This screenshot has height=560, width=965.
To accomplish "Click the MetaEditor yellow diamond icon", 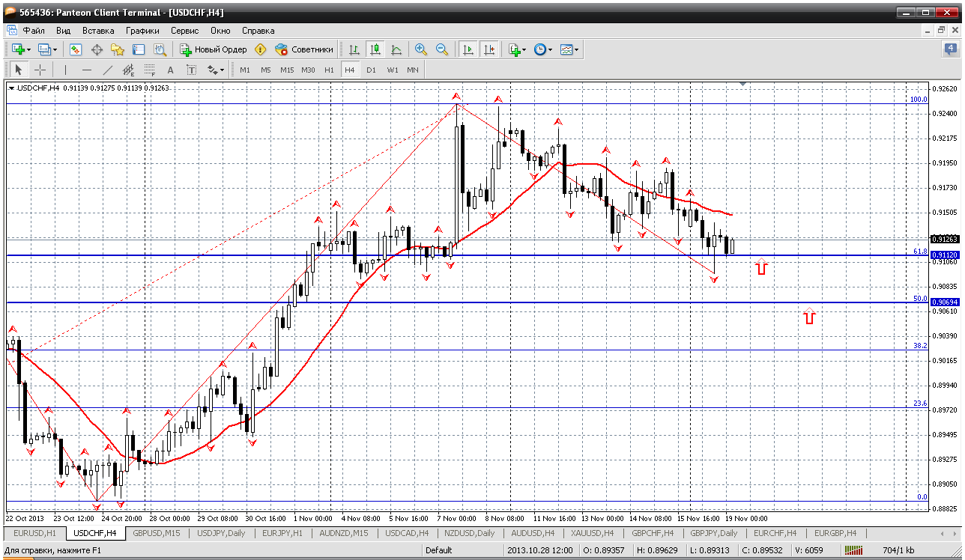I will (260, 49).
